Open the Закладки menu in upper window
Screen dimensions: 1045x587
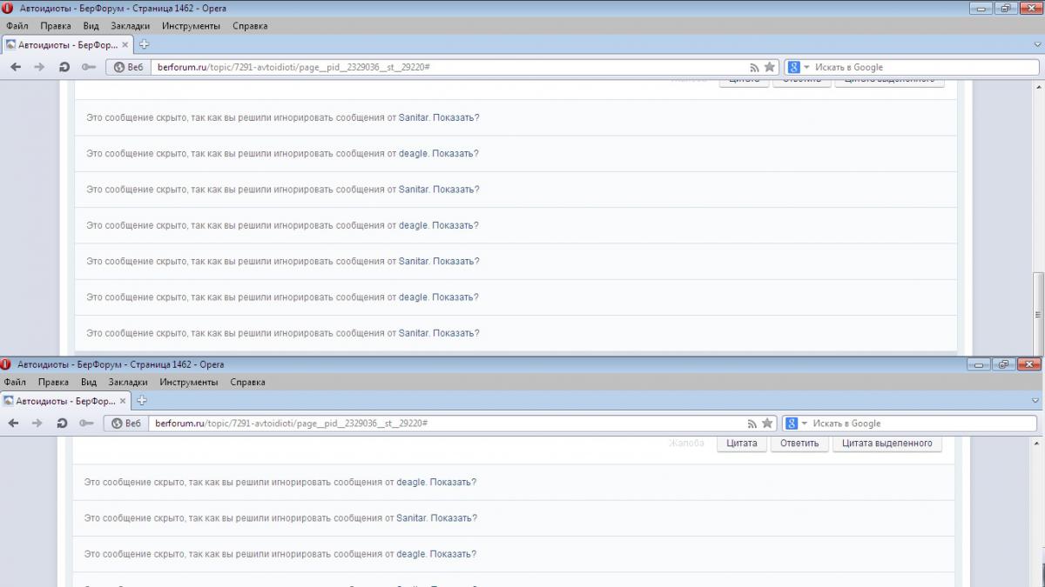[x=131, y=26]
